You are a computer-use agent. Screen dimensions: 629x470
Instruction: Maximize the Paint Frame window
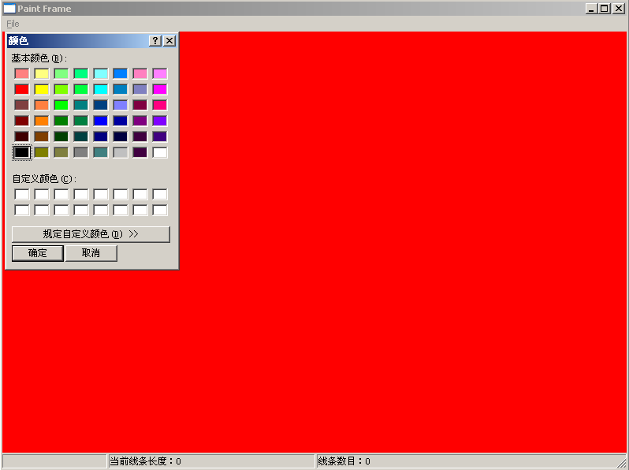[604, 9]
